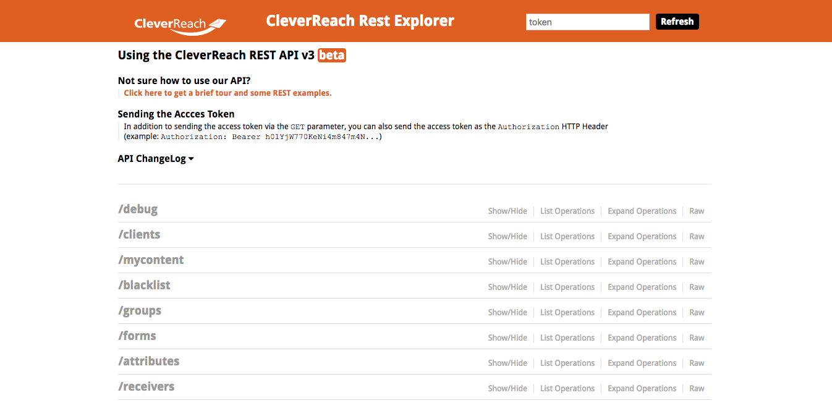Expand Operations for /receivers
The image size is (832, 403).
pos(642,388)
